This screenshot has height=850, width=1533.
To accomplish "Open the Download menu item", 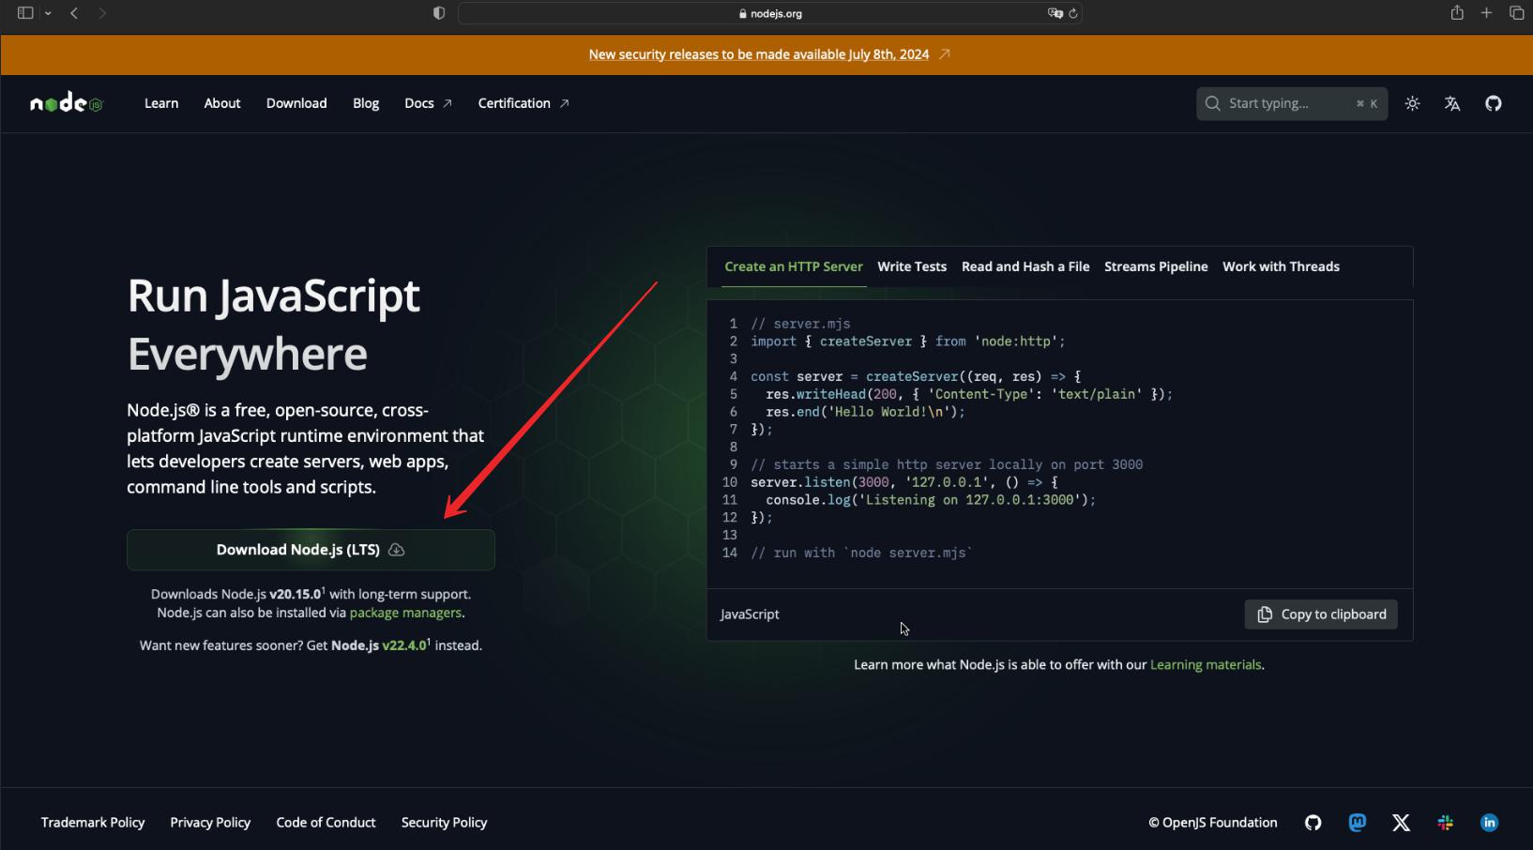I will pos(296,103).
